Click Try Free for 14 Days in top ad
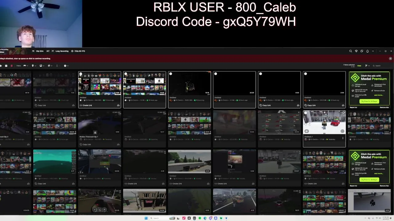The width and height of the screenshot is (394, 221). click(369, 101)
